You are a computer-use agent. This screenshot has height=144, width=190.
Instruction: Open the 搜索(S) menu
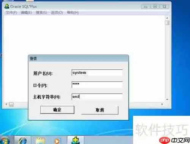[x=41, y=13]
